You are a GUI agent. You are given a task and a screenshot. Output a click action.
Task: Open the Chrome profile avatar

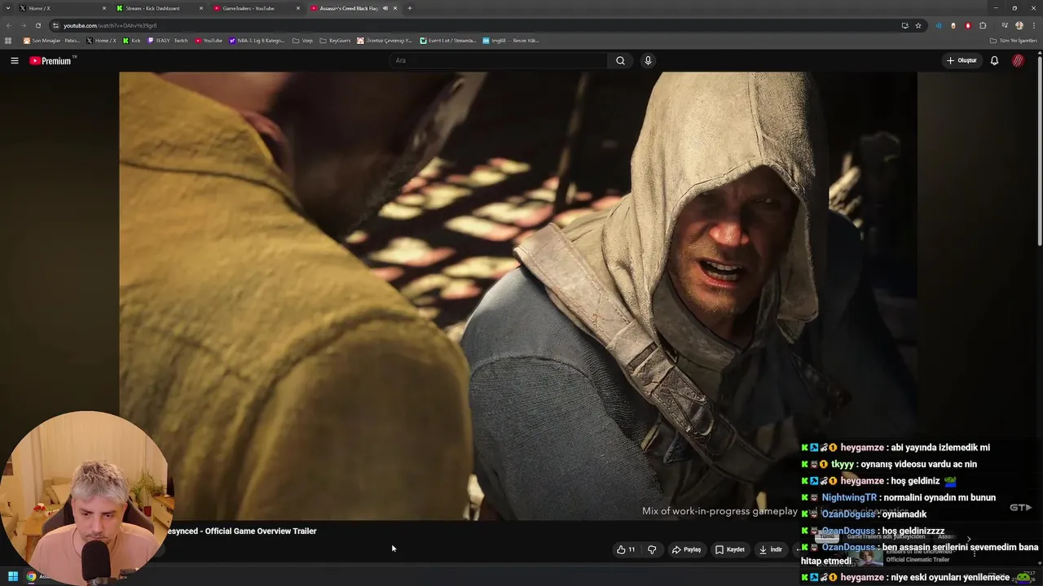click(1019, 25)
